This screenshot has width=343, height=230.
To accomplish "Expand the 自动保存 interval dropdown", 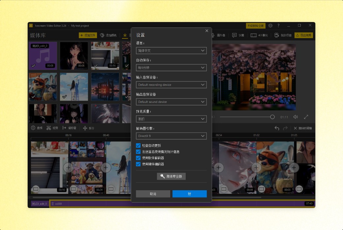I will pyautogui.click(x=171, y=68).
